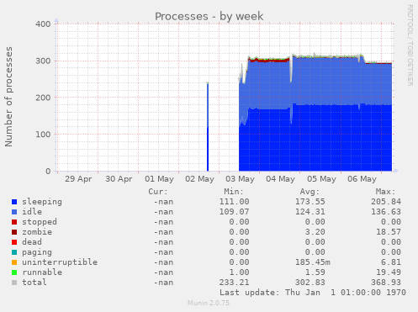
Task: Click the 200 y-axis tick label
Action: pyautogui.click(x=43, y=98)
